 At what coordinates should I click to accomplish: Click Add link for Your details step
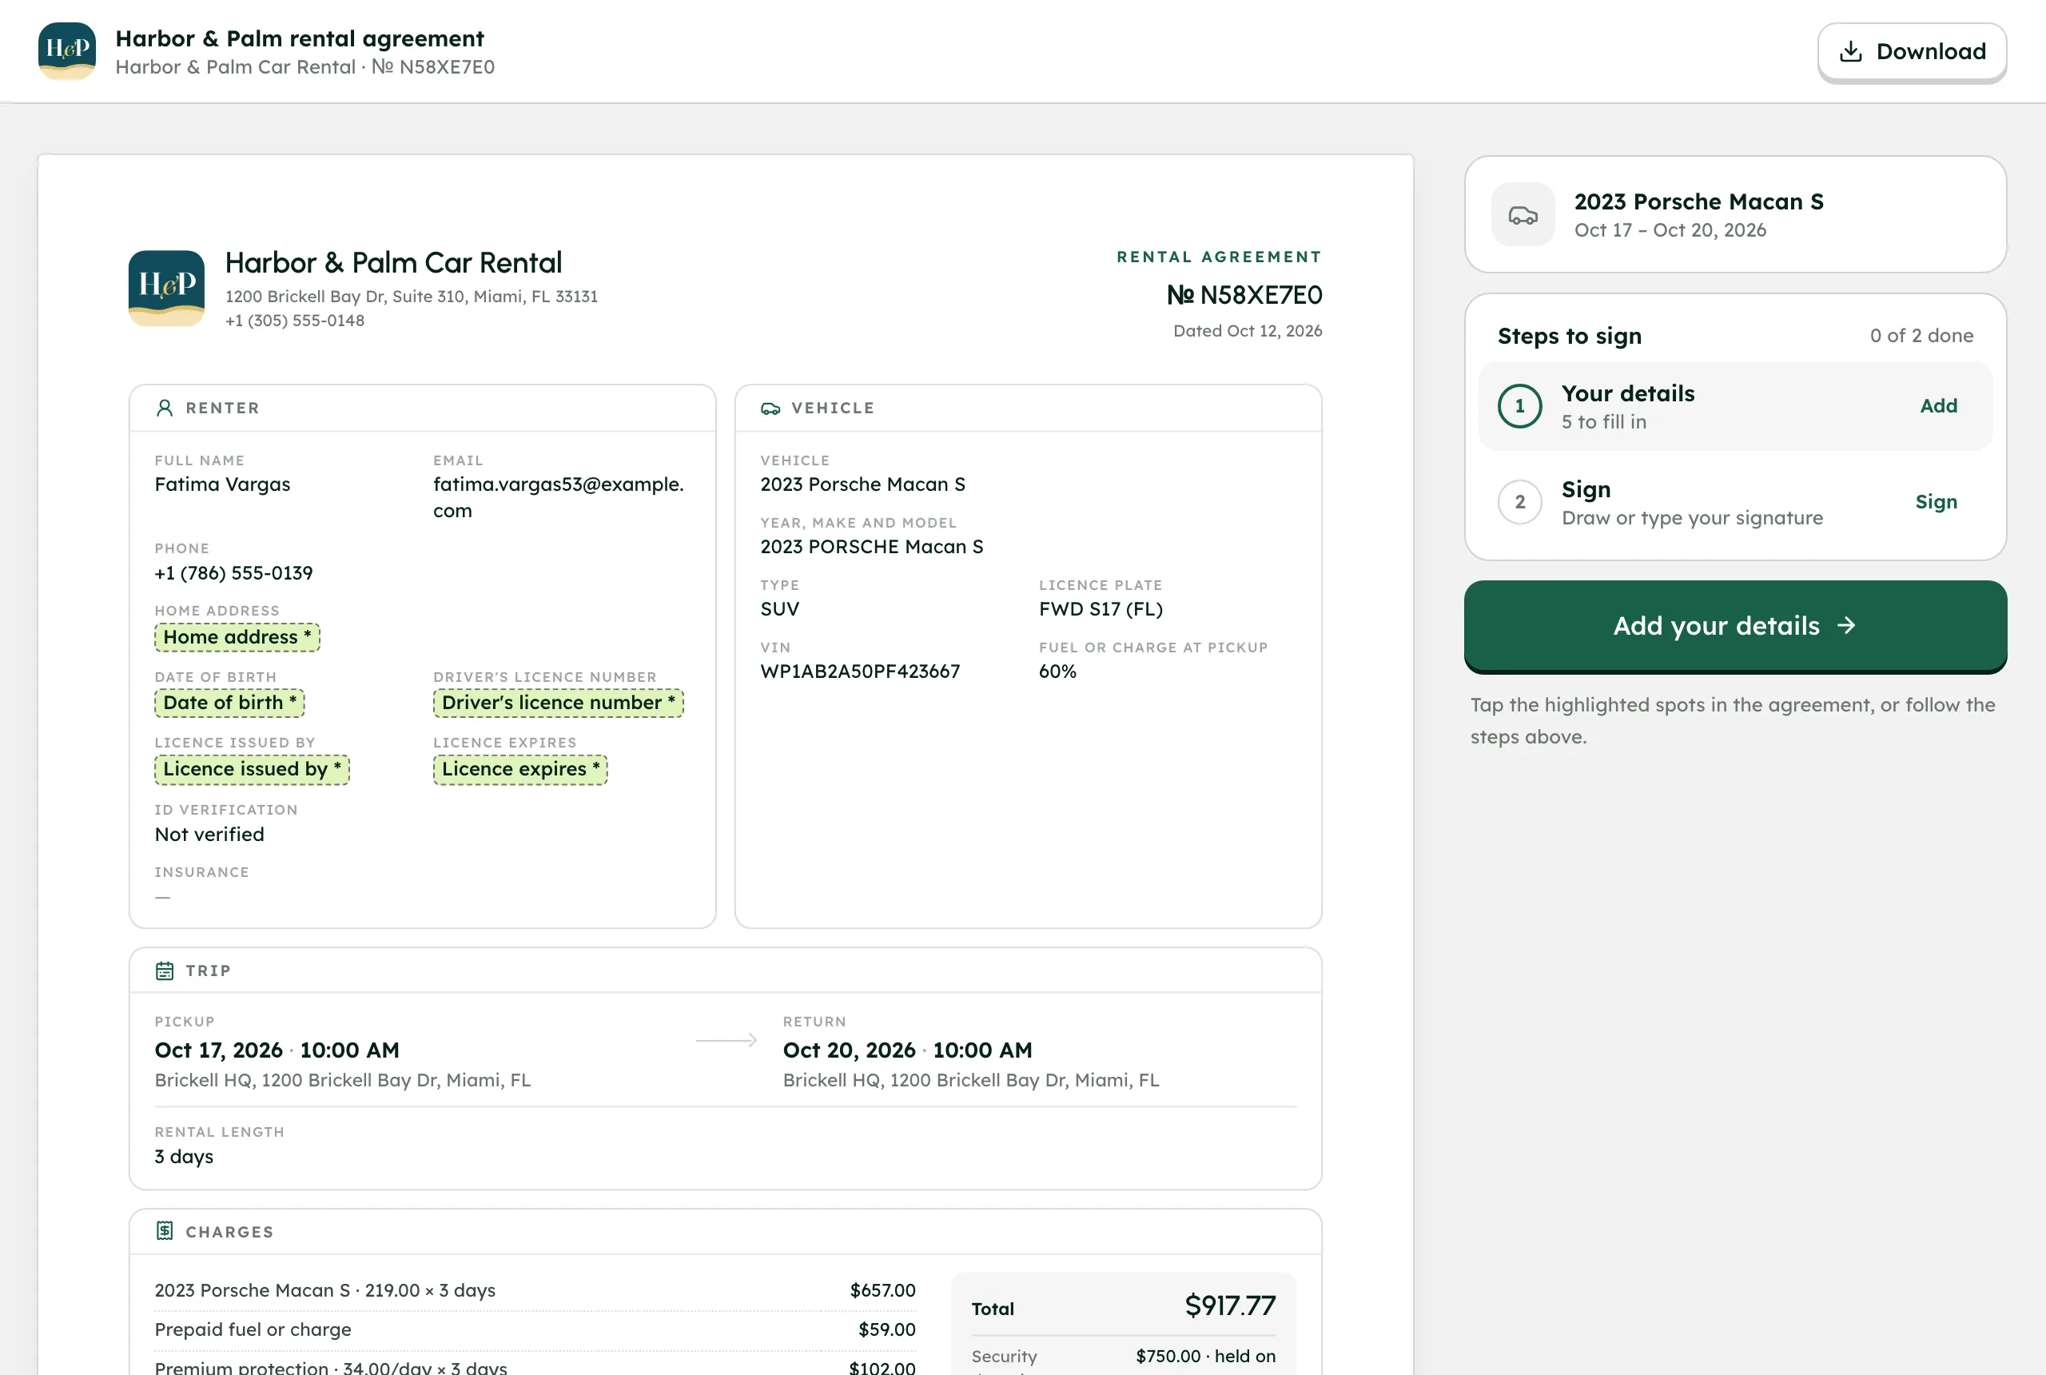click(x=1937, y=406)
